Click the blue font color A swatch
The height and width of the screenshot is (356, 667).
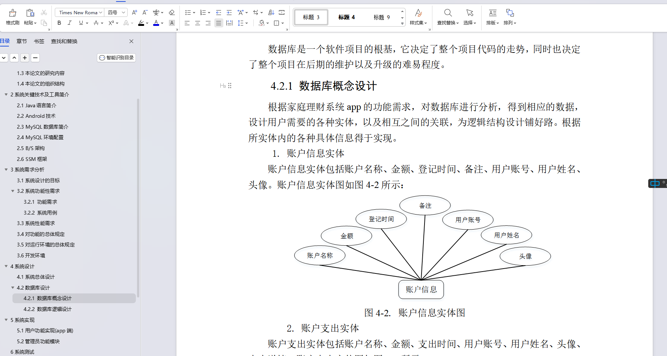coord(156,23)
